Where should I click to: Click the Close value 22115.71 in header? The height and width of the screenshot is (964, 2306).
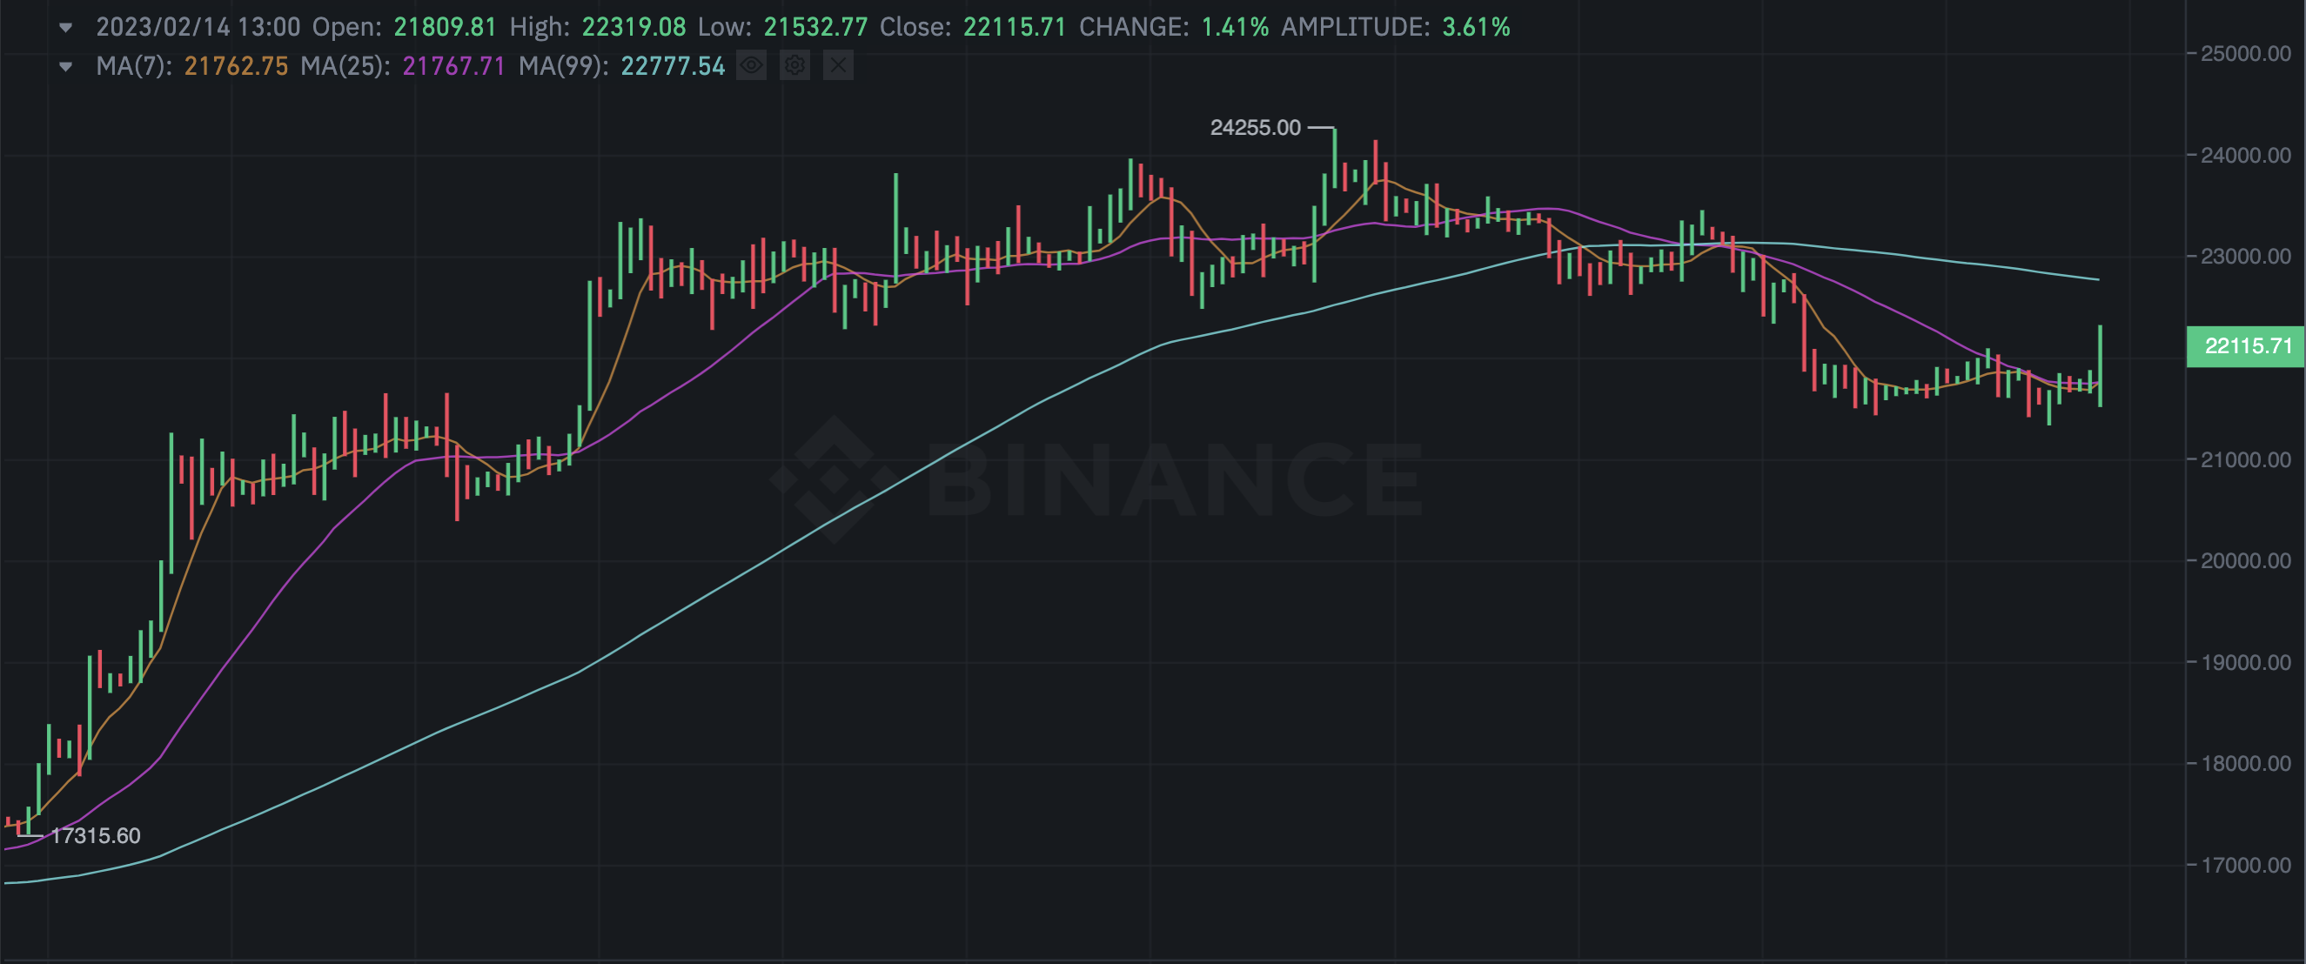coord(1015,27)
